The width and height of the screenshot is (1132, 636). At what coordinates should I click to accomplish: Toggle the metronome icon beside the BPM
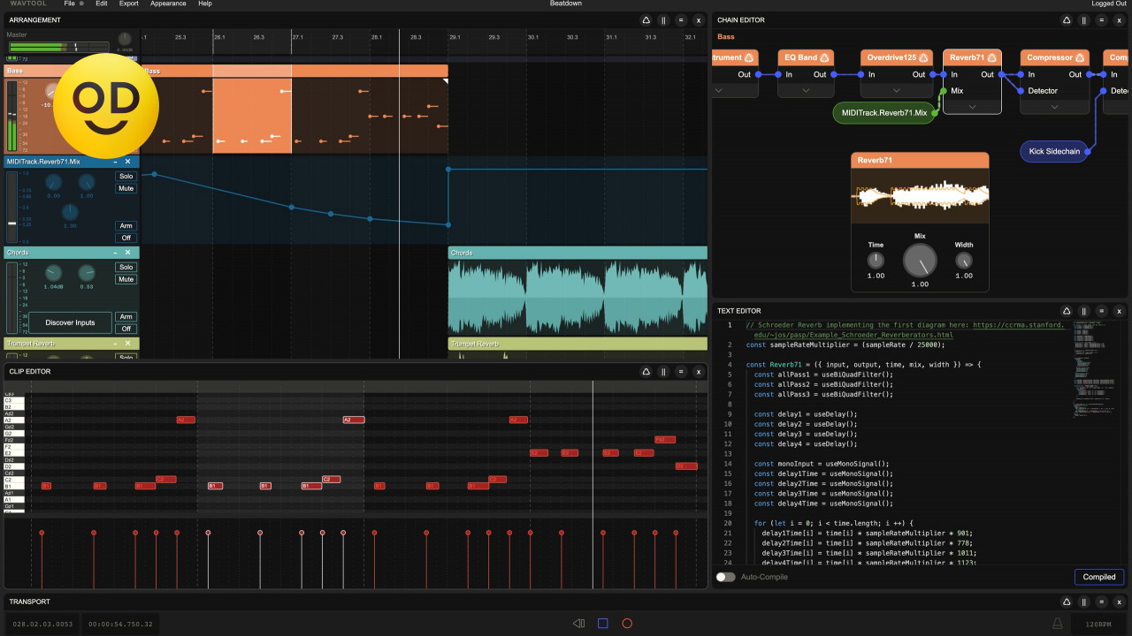tap(1057, 624)
